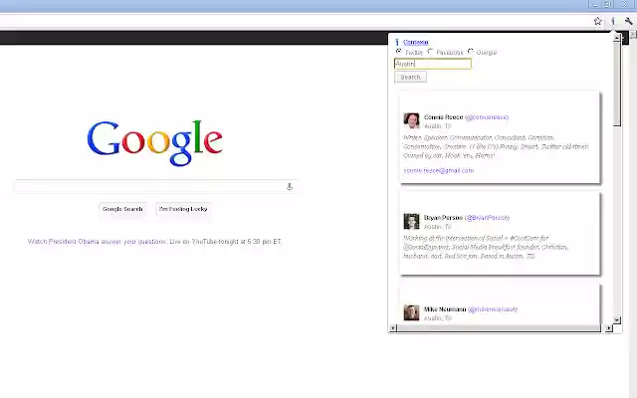Click the popup scroll right arrow

point(608,327)
